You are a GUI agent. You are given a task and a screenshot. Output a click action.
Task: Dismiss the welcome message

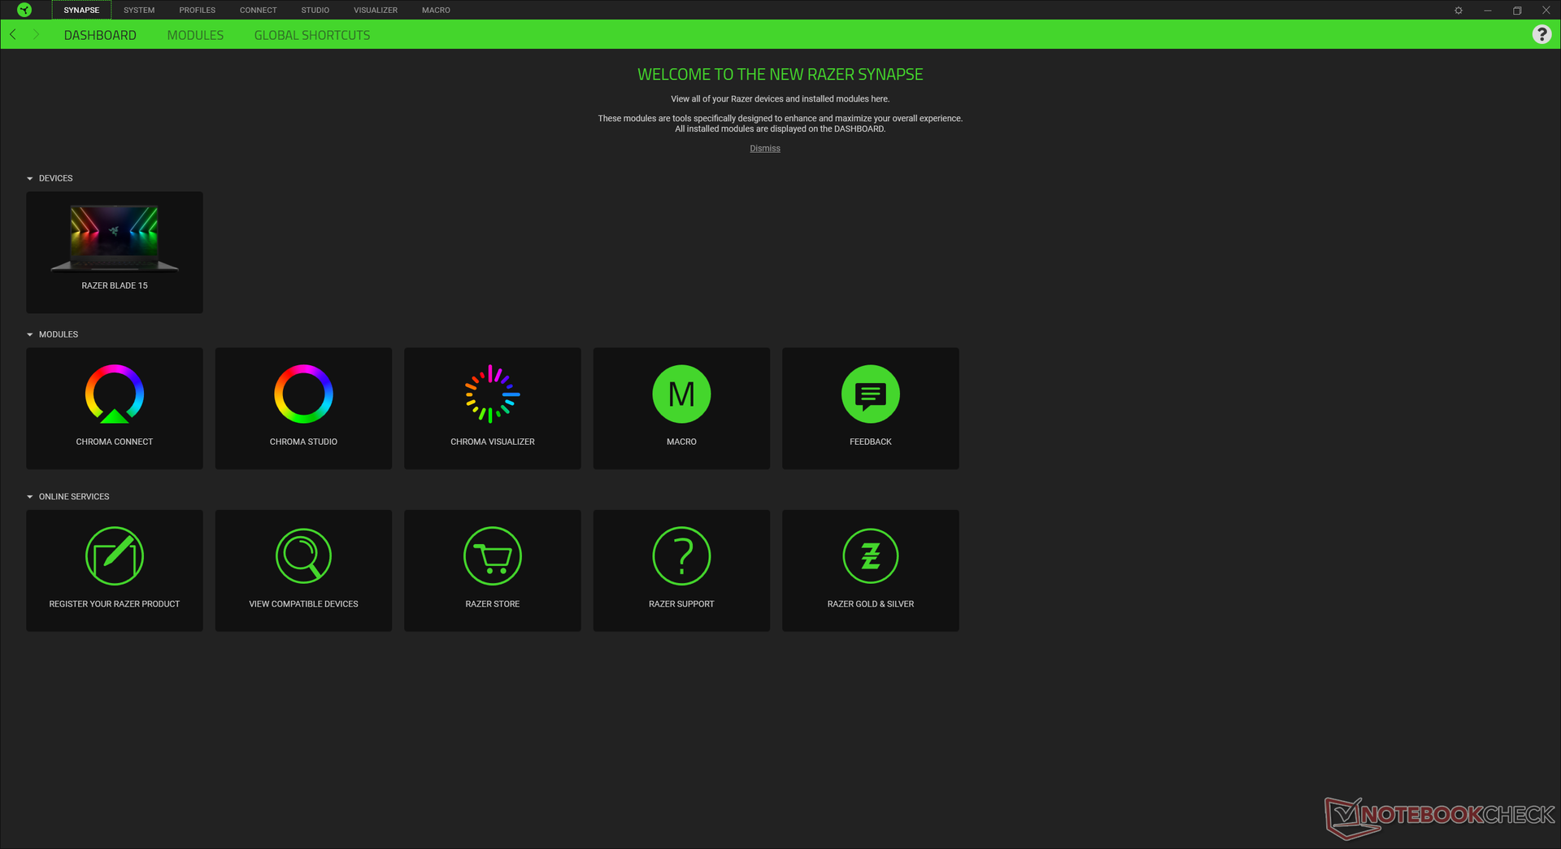pyautogui.click(x=765, y=148)
